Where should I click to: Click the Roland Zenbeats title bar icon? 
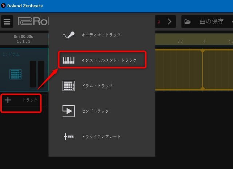(3, 6)
